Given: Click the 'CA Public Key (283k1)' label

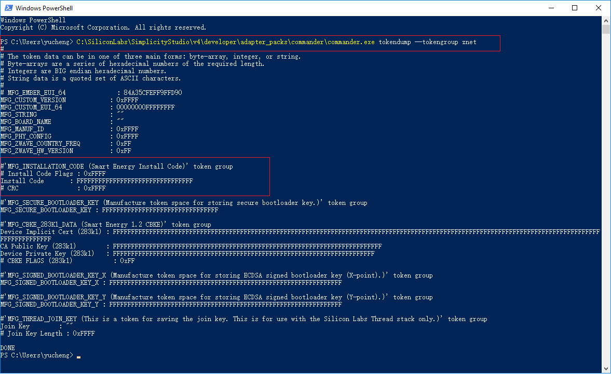Looking at the screenshot, I should coord(38,246).
